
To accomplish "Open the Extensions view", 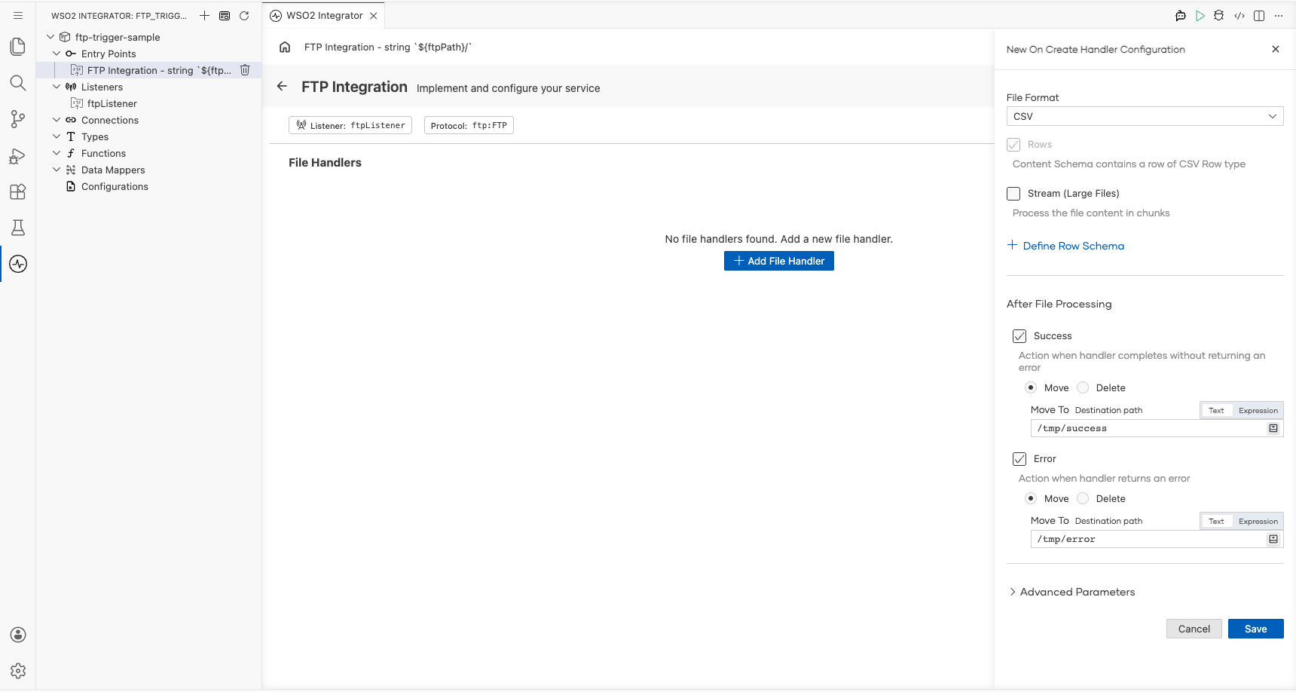I will tap(18, 191).
